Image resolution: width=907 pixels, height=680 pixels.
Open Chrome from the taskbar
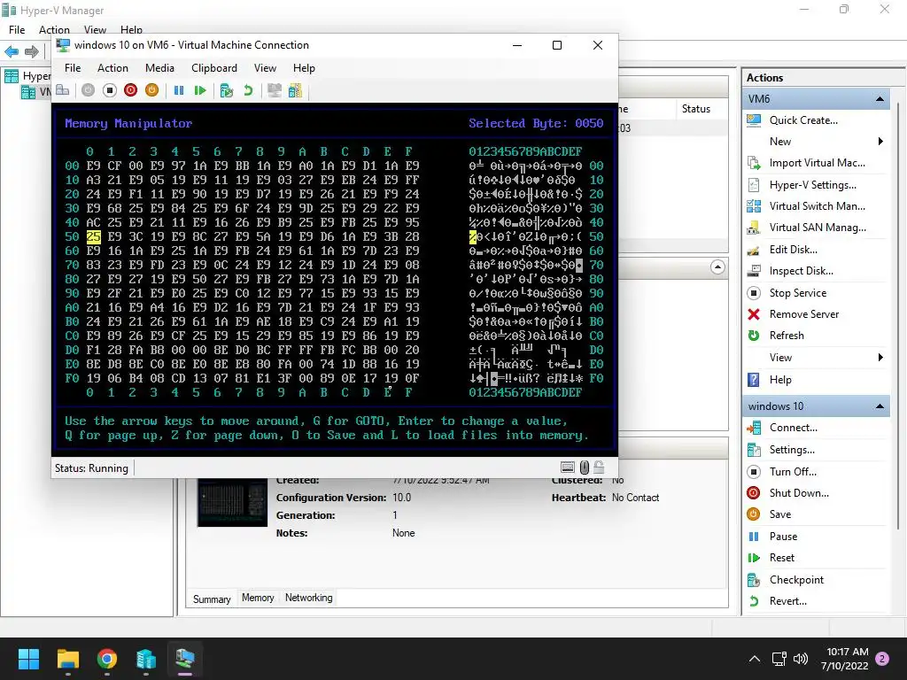coord(107,659)
